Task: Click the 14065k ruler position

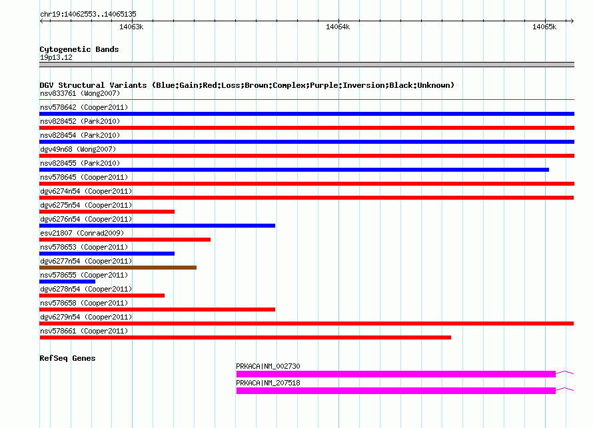Action: pos(544,27)
